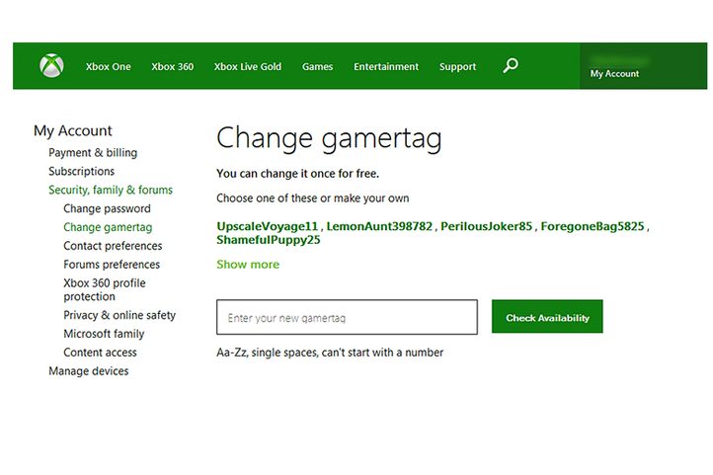Choose suggested gamertag ForegoneBag5825

pos(593,226)
